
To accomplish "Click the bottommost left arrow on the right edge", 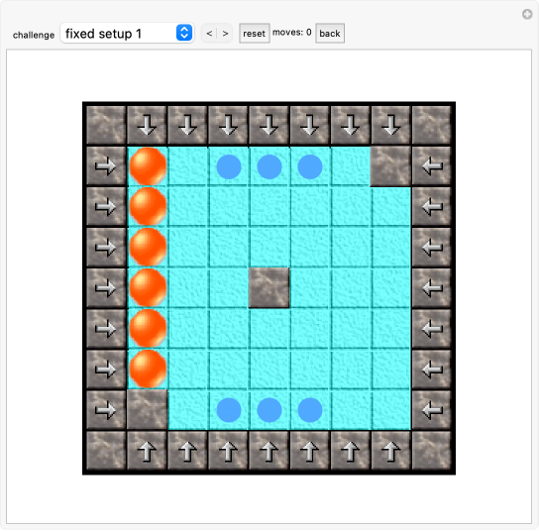I will [431, 410].
